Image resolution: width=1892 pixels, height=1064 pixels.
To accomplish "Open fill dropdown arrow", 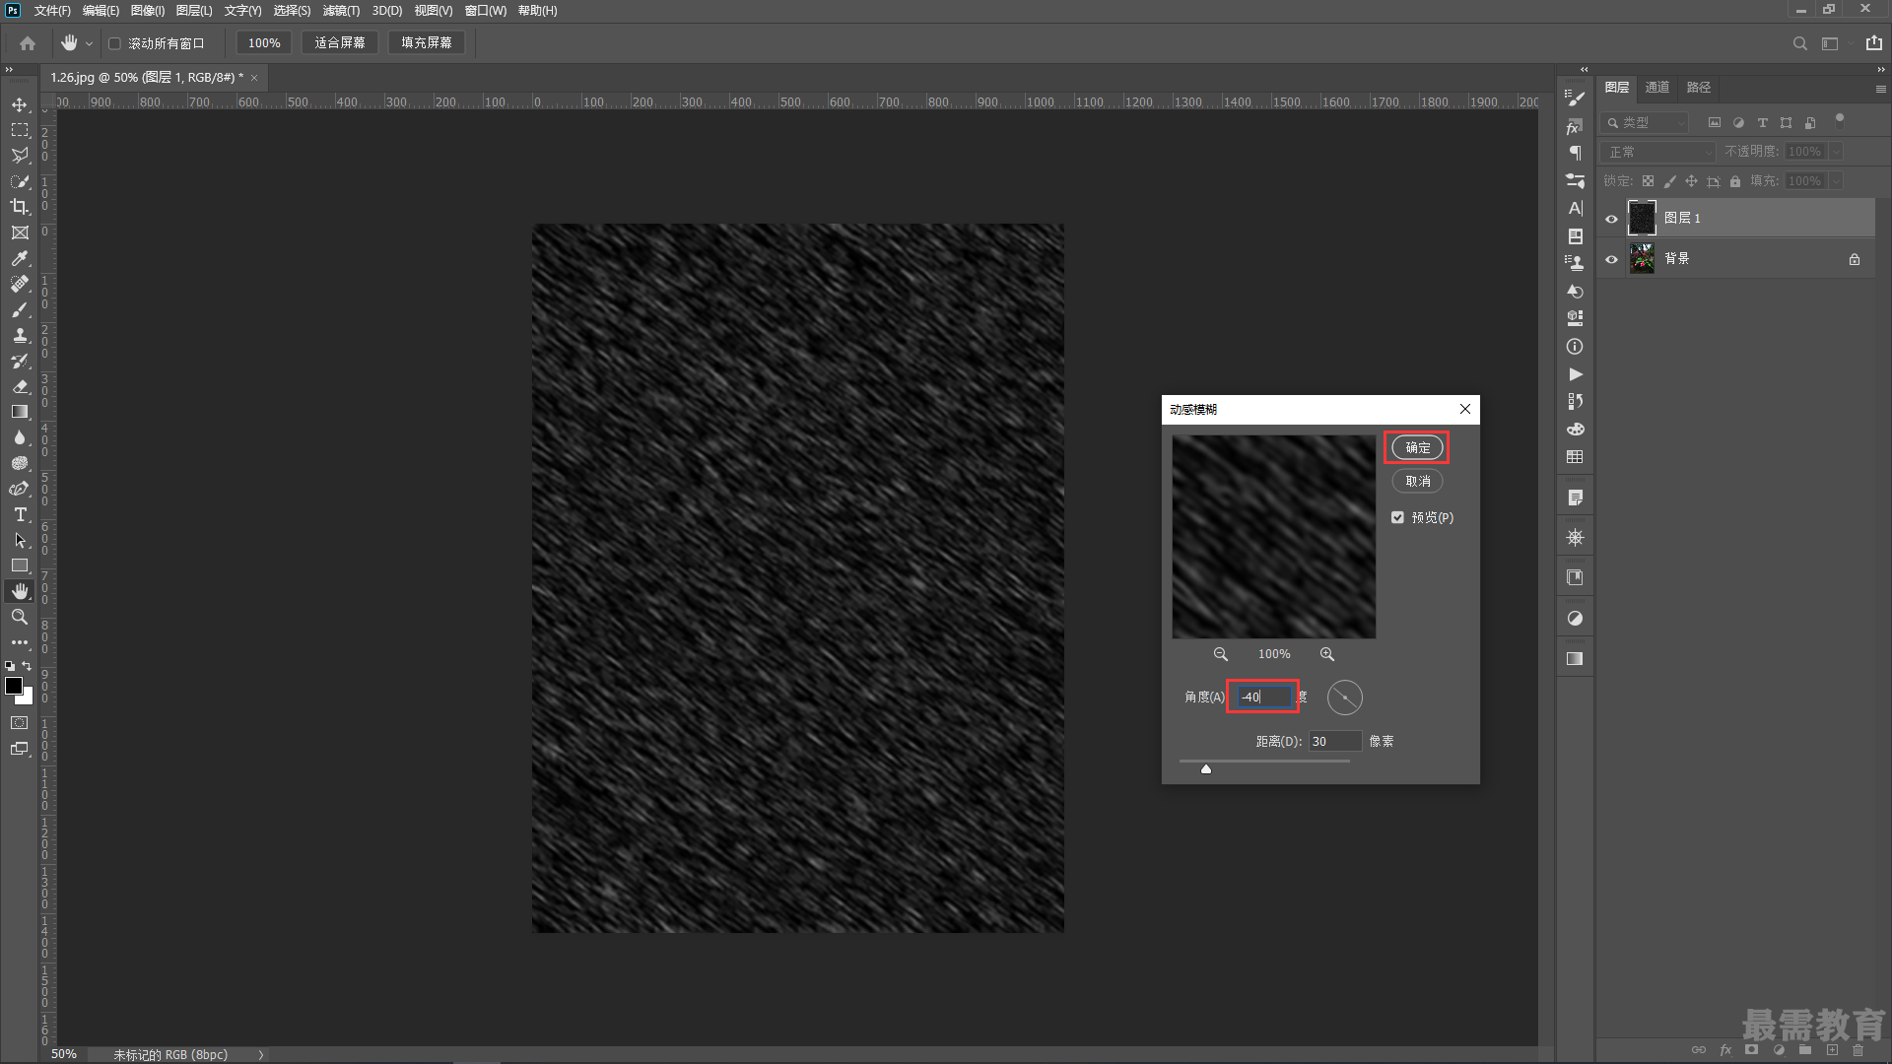I will (x=1835, y=181).
